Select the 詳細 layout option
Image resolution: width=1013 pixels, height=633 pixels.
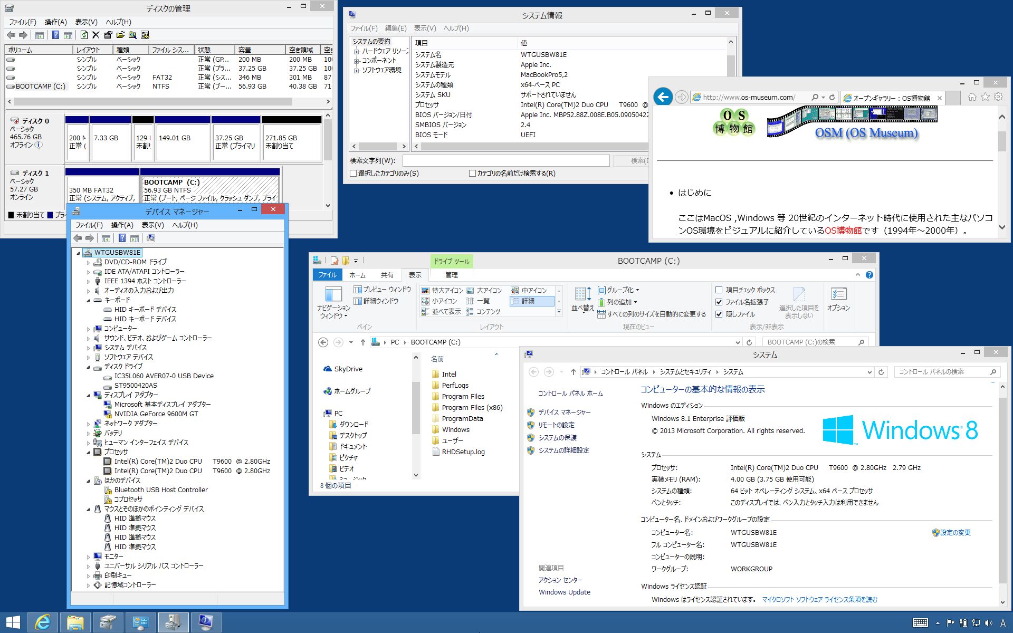(532, 301)
